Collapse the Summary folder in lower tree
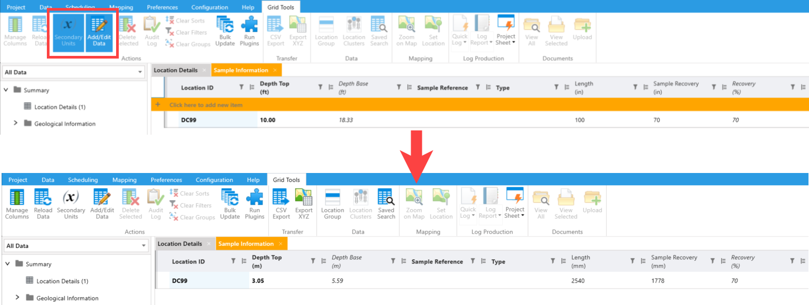The height and width of the screenshot is (305, 809). pos(7,263)
